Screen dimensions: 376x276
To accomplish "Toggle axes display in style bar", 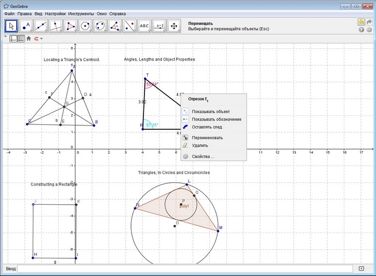I will 13,39.
